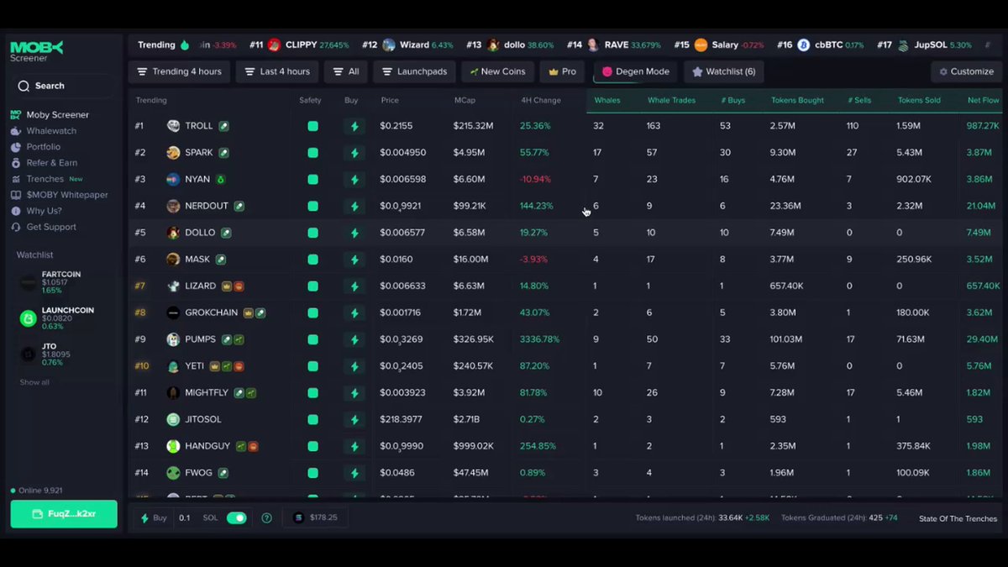Click the quick-buy lightning icon for DOLLO
Image resolution: width=1008 pixels, height=567 pixels.
click(x=354, y=233)
